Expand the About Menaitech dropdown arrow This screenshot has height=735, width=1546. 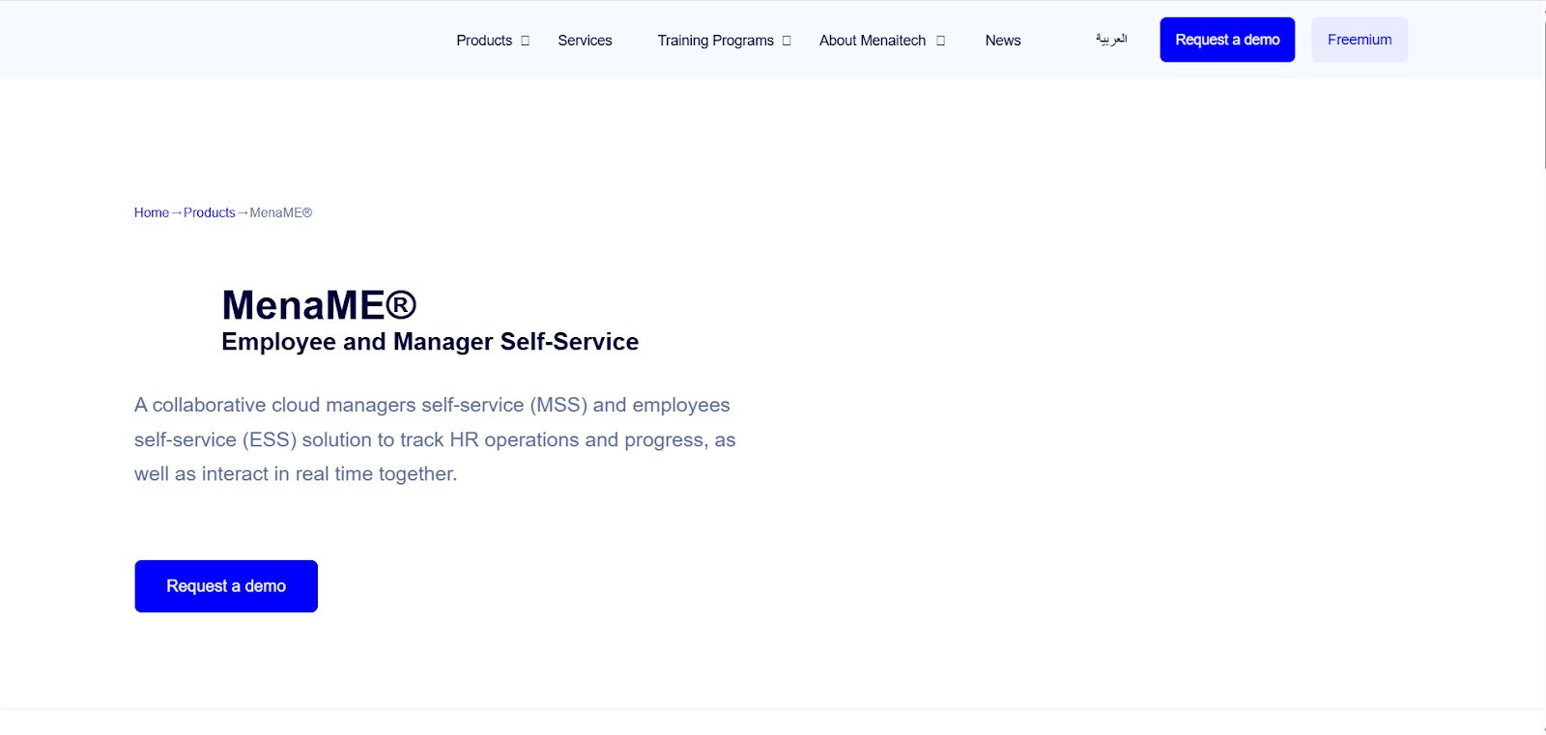pyautogui.click(x=940, y=41)
